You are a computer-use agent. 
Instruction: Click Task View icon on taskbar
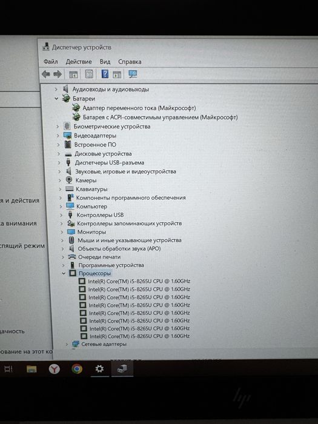pyautogui.click(x=8, y=369)
